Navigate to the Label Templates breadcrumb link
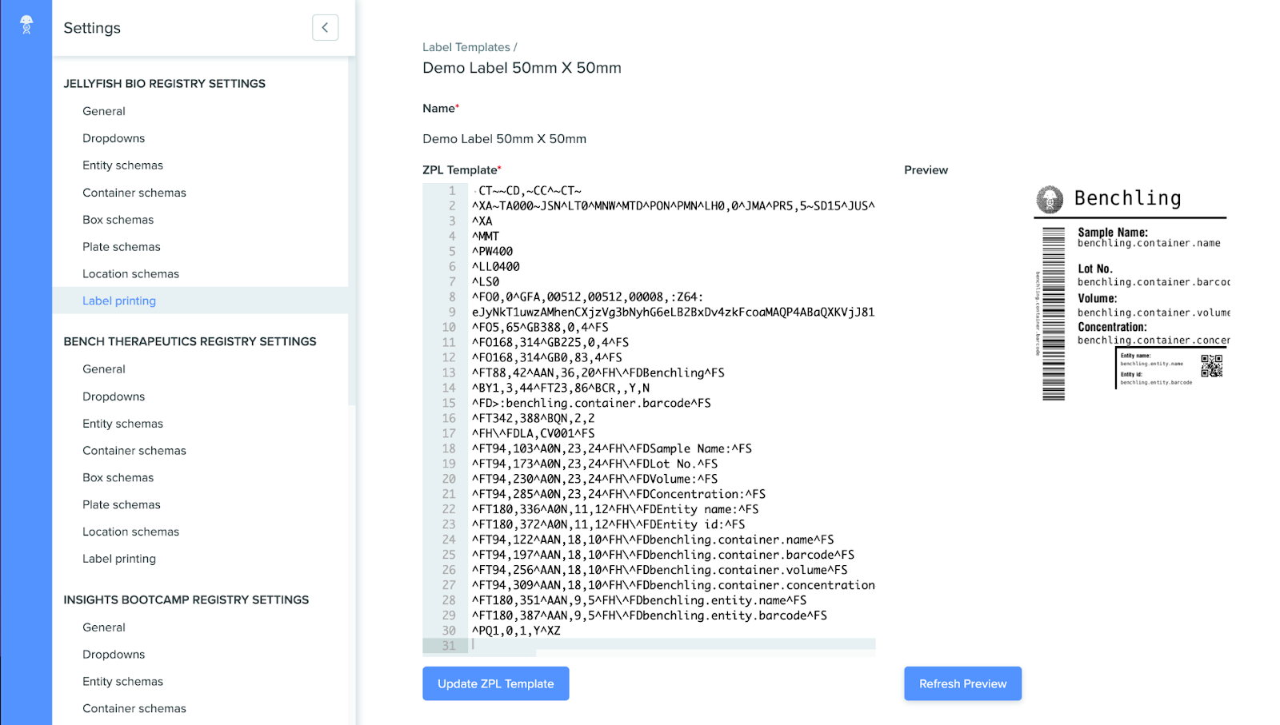 466,47
